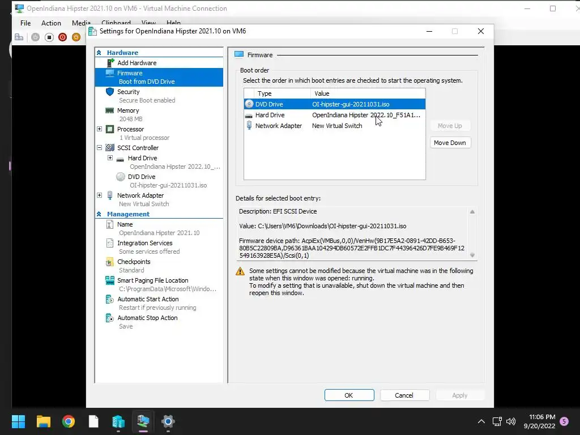The width and height of the screenshot is (580, 435).
Task: Click the Add Hardware icon
Action: pyautogui.click(x=110, y=62)
